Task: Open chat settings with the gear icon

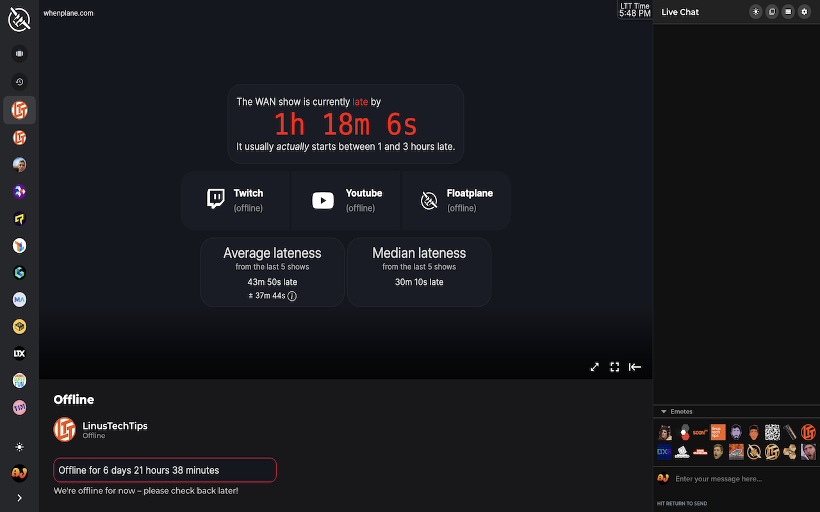Action: tap(804, 12)
